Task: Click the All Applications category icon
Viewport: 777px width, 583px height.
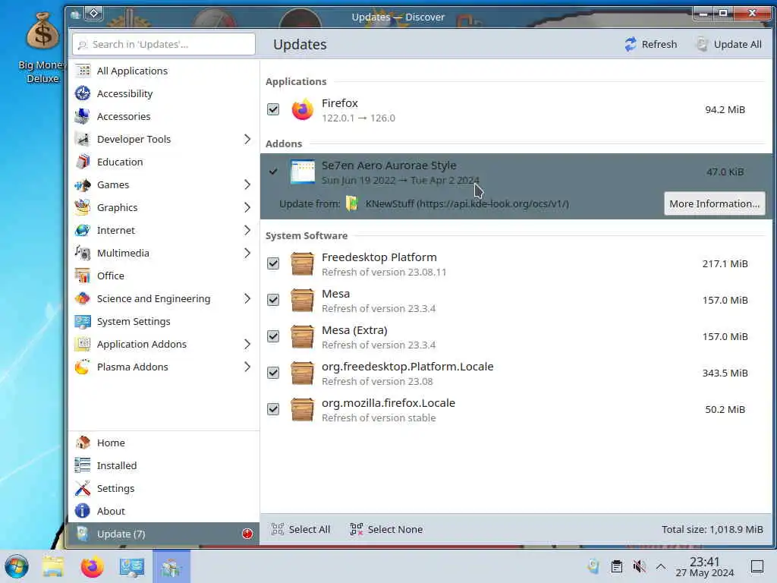Action: (x=83, y=71)
